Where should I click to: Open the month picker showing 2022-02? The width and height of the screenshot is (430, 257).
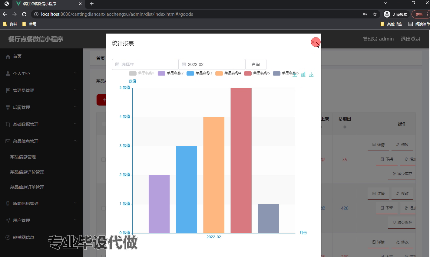click(212, 64)
